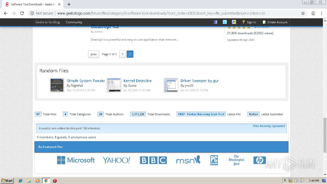This screenshot has height=184, width=327.
Task: Click the Not secure site info icon
Action: [x=32, y=13]
